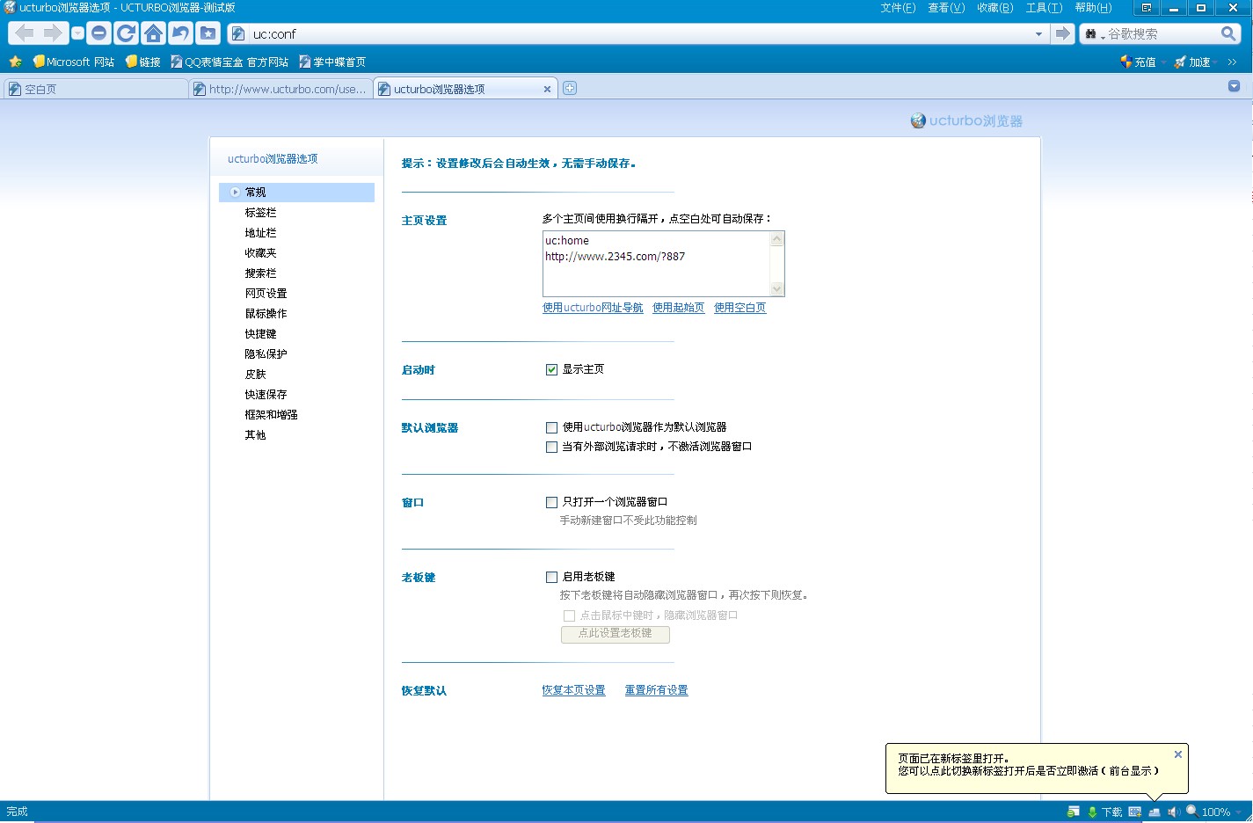Viewport: 1253px width, 823px height.
Task: Click the Stop loading button
Action: click(x=99, y=33)
